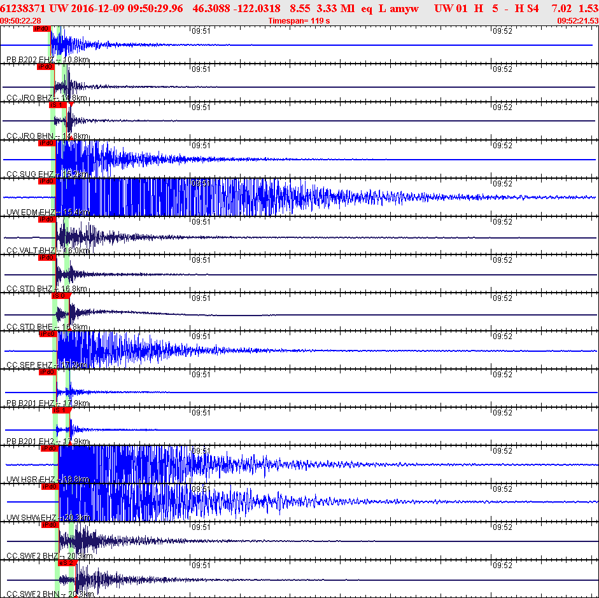Click the iPd0 pick flag on UW SHW EHZ trace

(50, 487)
